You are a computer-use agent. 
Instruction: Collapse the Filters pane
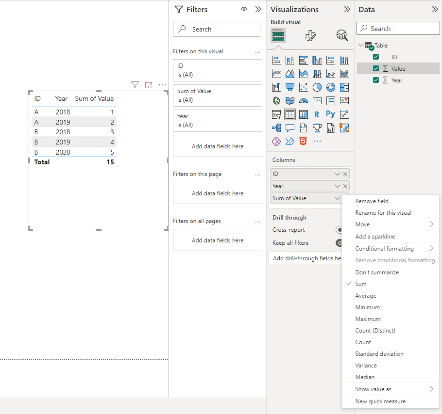pos(258,9)
